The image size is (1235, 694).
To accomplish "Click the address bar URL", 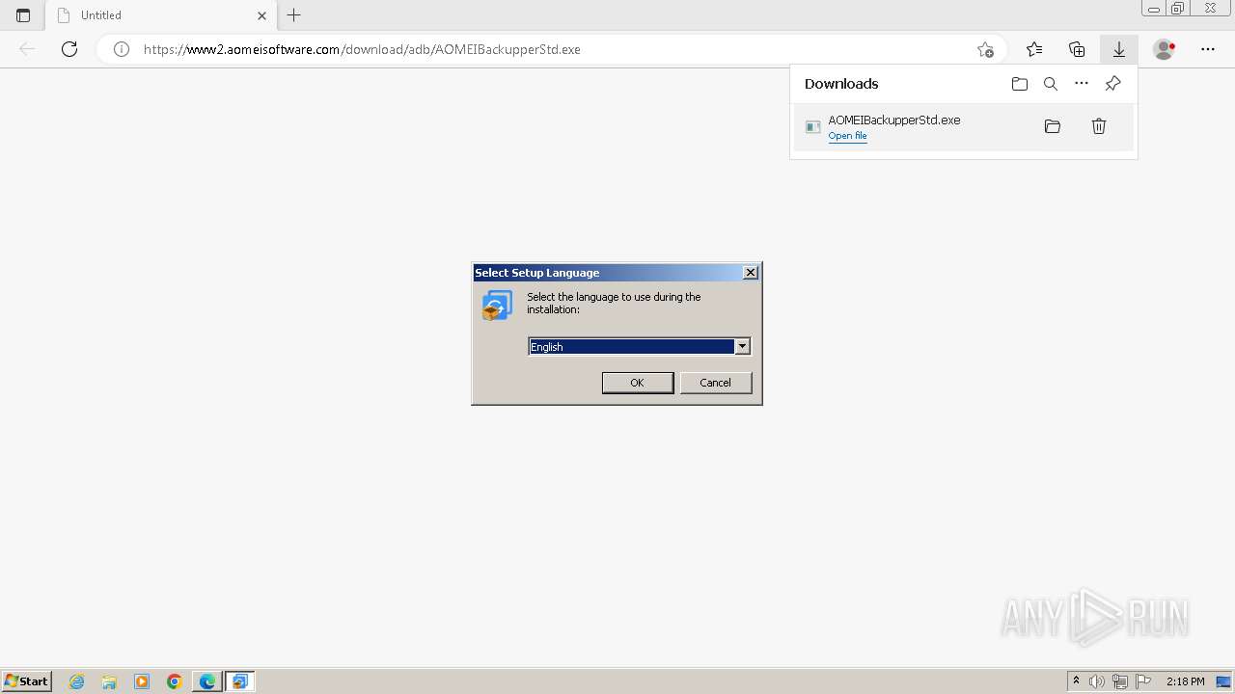I will click(362, 49).
